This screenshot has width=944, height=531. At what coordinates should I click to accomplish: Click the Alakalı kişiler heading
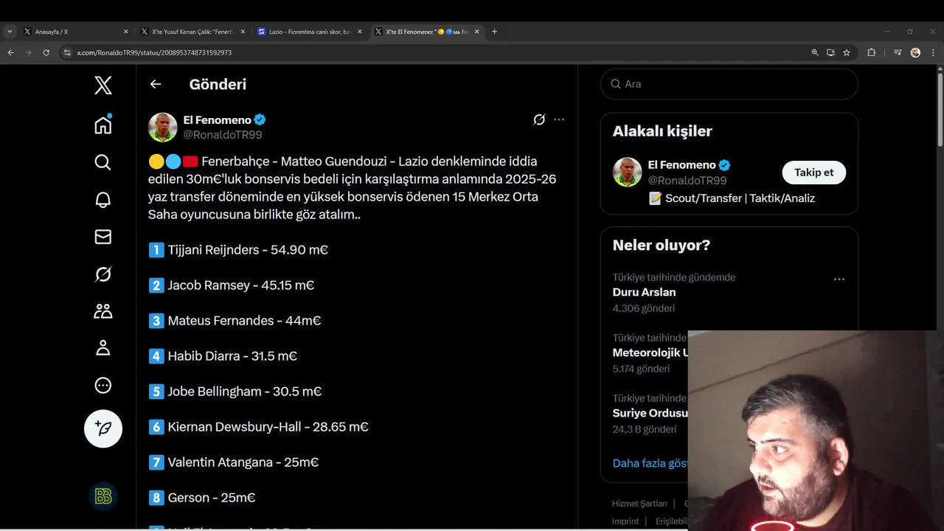[x=662, y=131]
